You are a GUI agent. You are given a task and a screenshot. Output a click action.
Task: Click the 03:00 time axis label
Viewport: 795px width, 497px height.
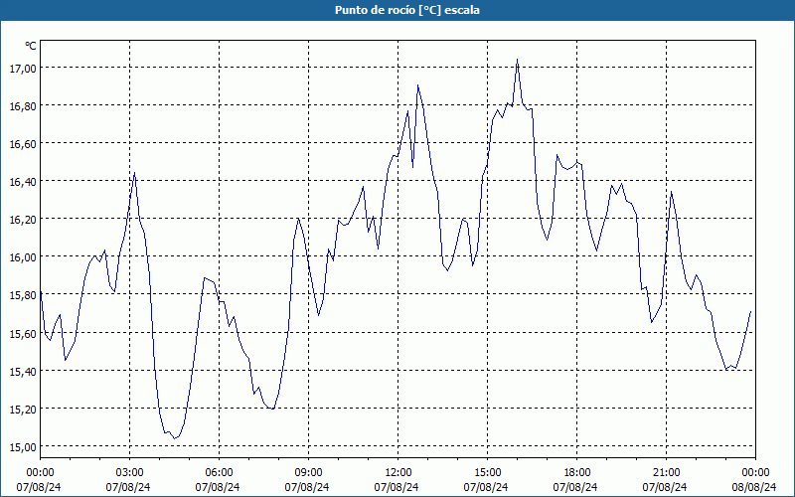pyautogui.click(x=130, y=473)
